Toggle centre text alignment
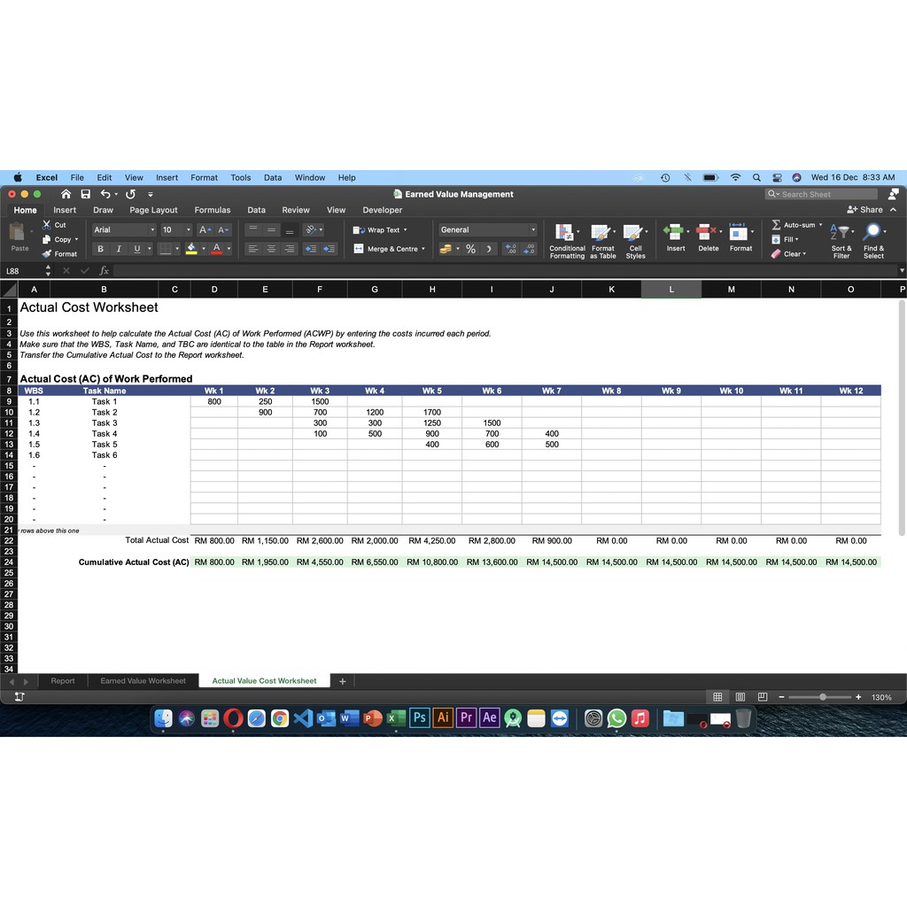This screenshot has height=907, width=907. coord(271,249)
